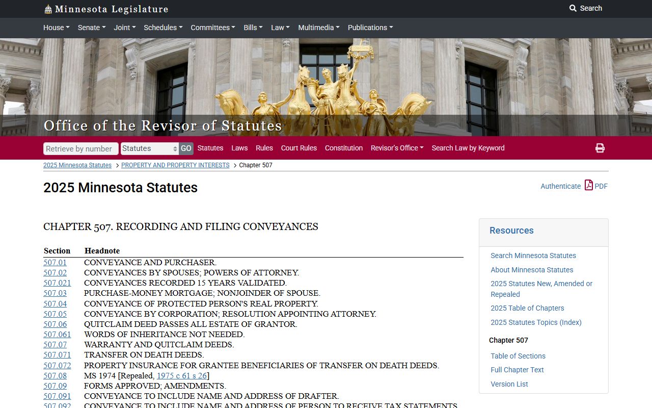Click the Resources heading

click(511, 231)
